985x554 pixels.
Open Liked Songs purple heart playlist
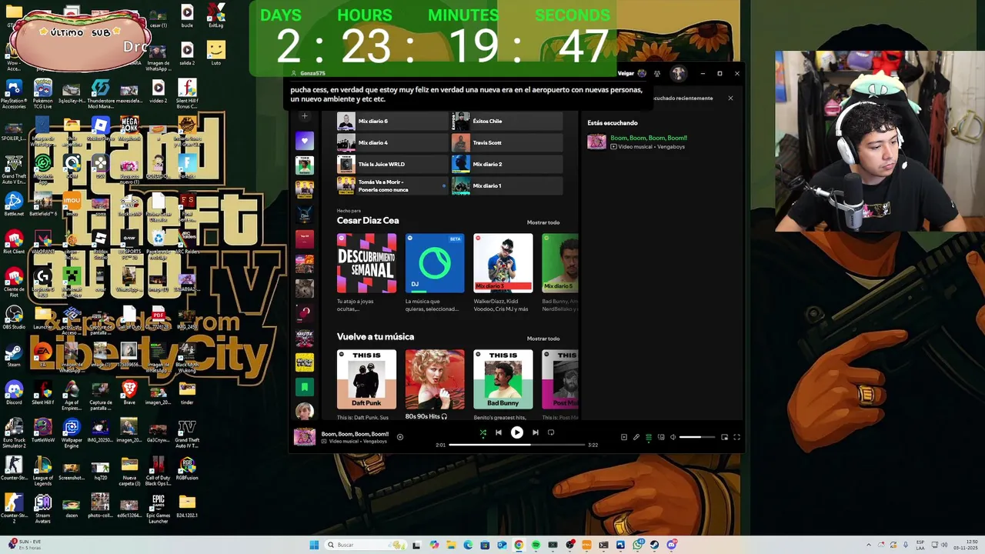tap(305, 141)
